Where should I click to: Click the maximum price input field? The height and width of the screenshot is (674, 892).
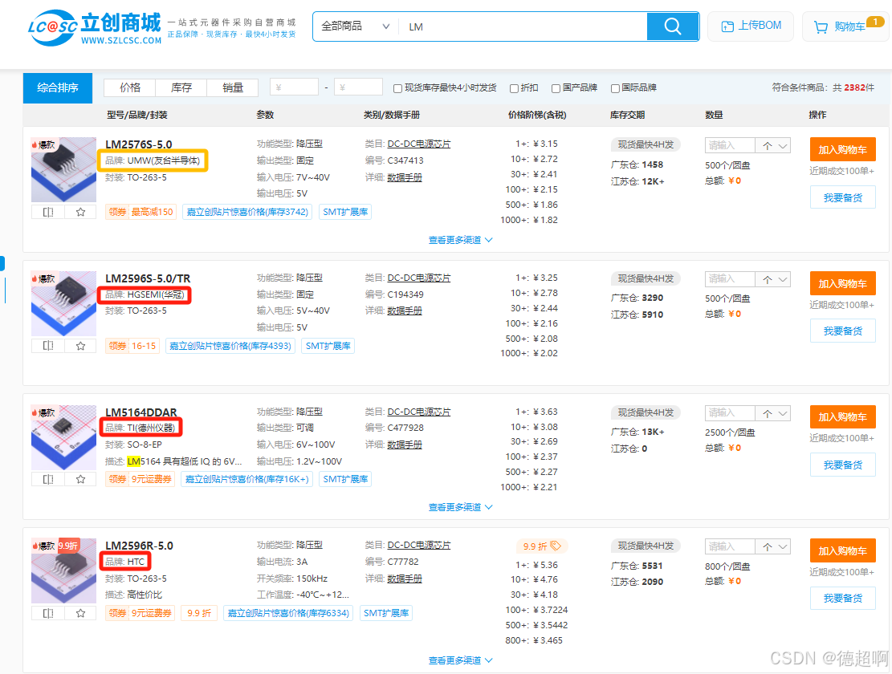click(x=358, y=87)
